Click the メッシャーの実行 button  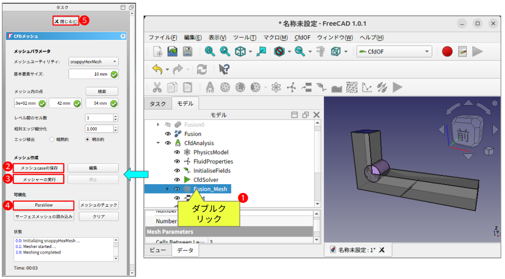pos(38,179)
